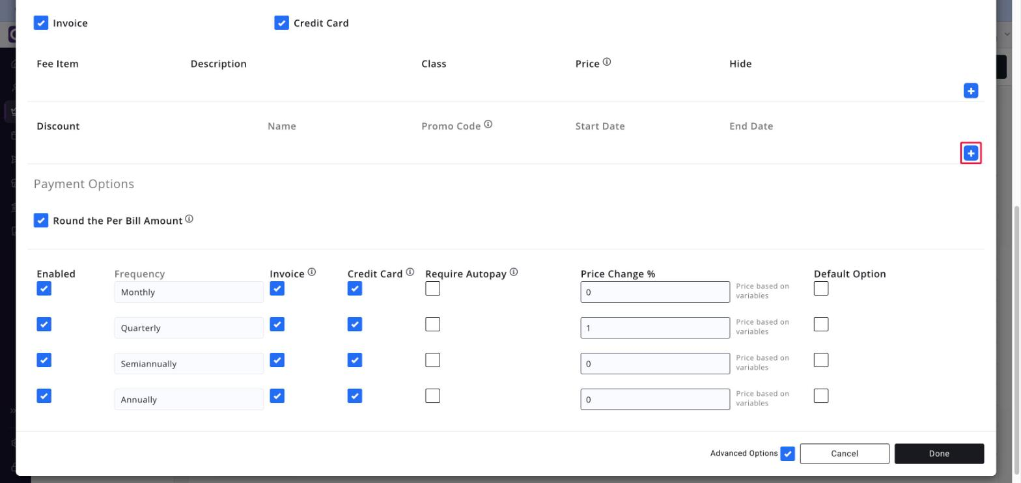
Task: Select the Monthly frequency field
Action: 189,292
